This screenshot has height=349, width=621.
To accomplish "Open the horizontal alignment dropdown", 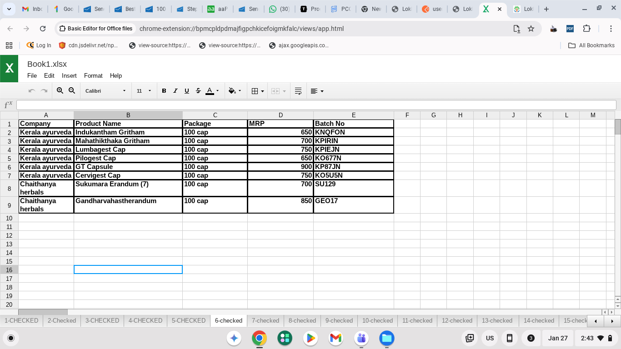I will [317, 91].
